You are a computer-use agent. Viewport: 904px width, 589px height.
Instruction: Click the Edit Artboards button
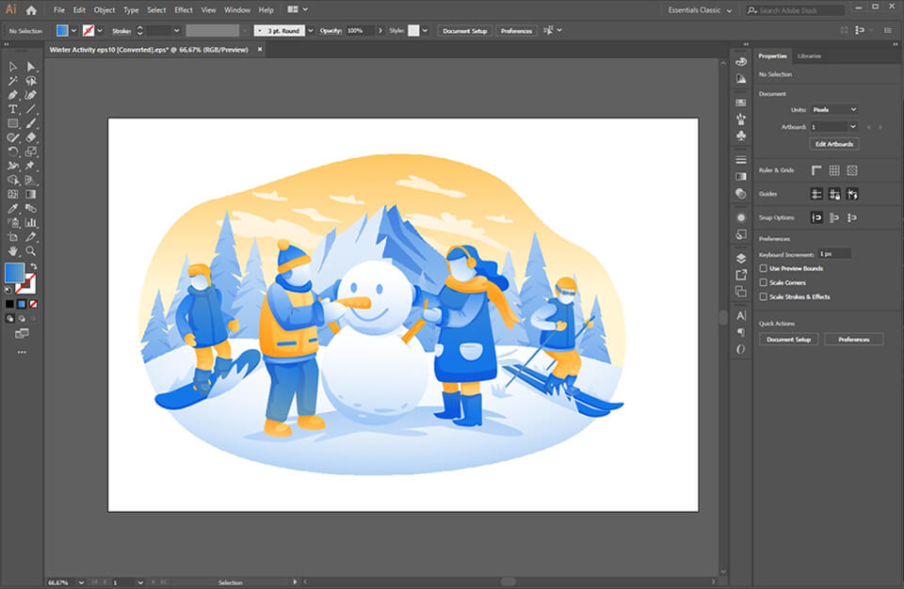pos(832,143)
